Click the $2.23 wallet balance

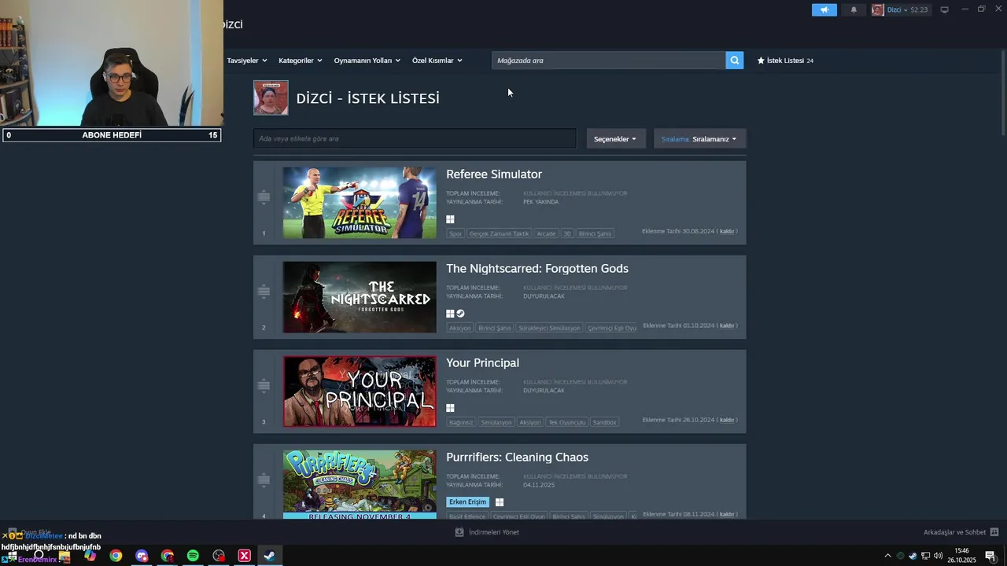(x=919, y=10)
